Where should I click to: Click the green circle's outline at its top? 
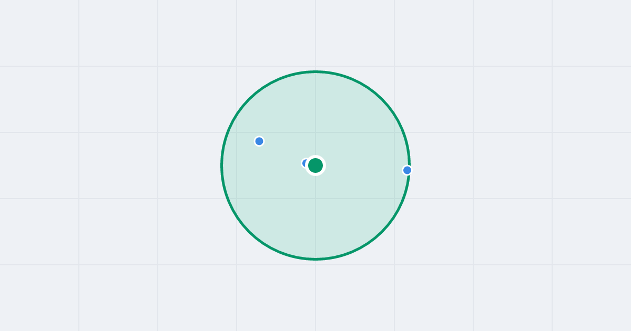point(315,71)
